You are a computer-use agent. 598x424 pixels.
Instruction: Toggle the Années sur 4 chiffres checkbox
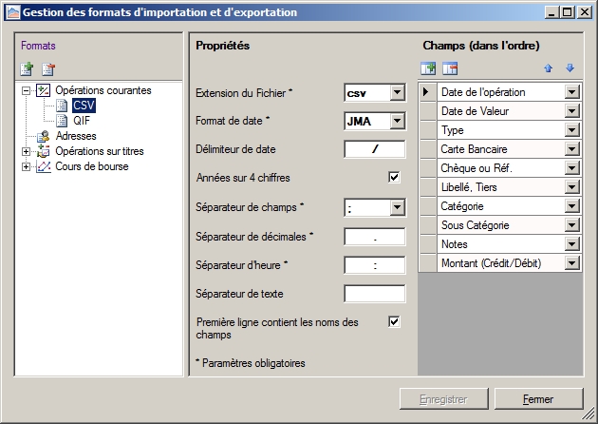click(x=395, y=178)
